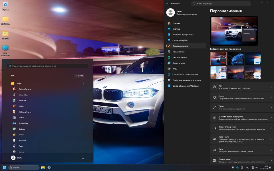Open Bluetooth и устройства settings section
Viewport: 274px width, 171px height.
pos(183,34)
